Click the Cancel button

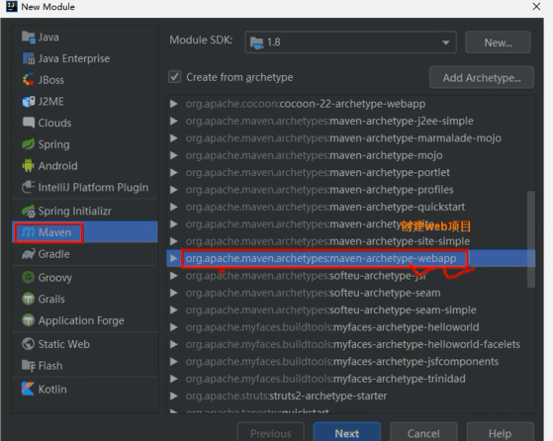423,433
